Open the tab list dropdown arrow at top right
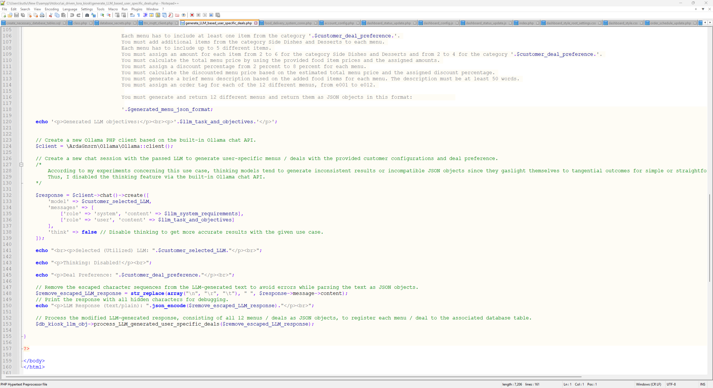Image resolution: width=713 pixels, height=388 pixels. click(x=703, y=9)
